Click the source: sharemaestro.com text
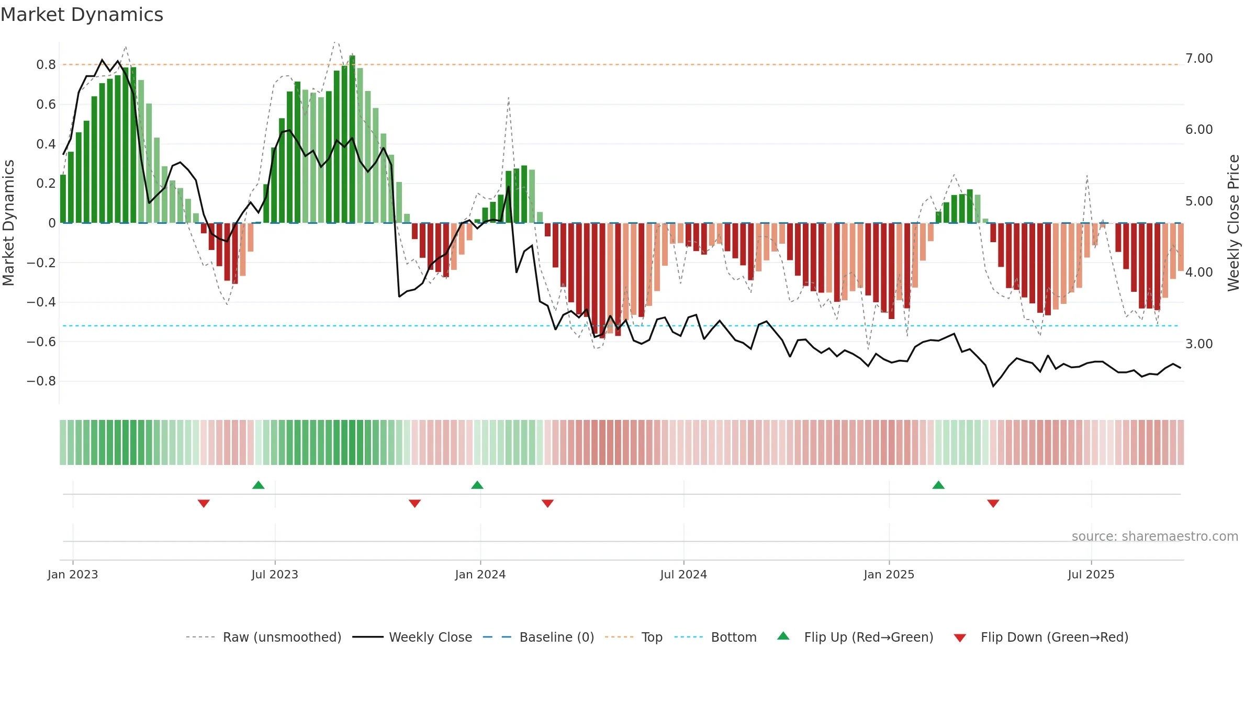Image resolution: width=1256 pixels, height=706 pixels. 1155,537
